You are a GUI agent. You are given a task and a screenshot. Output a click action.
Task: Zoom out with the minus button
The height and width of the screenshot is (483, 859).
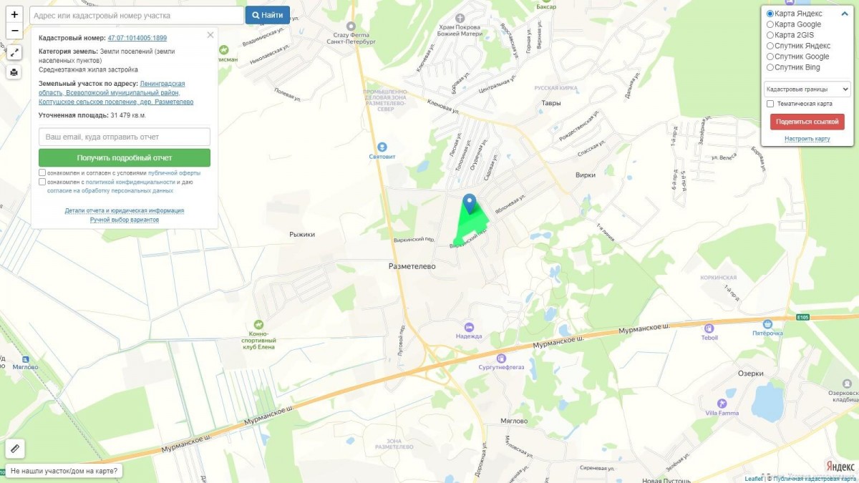pyautogui.click(x=14, y=31)
